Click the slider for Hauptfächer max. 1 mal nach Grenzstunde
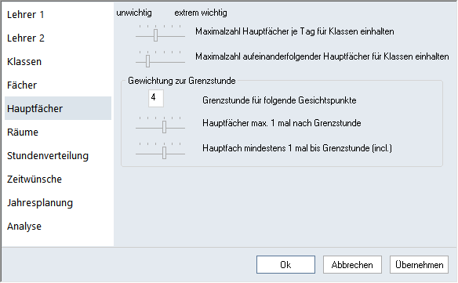This screenshot has height=283, width=458. [x=164, y=127]
